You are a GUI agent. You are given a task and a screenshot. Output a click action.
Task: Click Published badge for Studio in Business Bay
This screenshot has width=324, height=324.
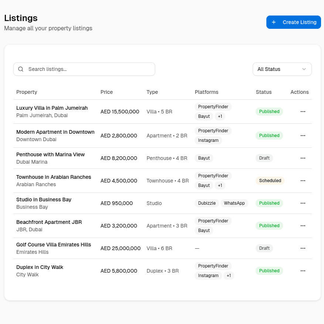tap(269, 203)
